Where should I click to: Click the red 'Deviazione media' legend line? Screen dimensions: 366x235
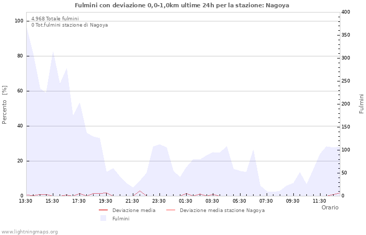(103, 210)
